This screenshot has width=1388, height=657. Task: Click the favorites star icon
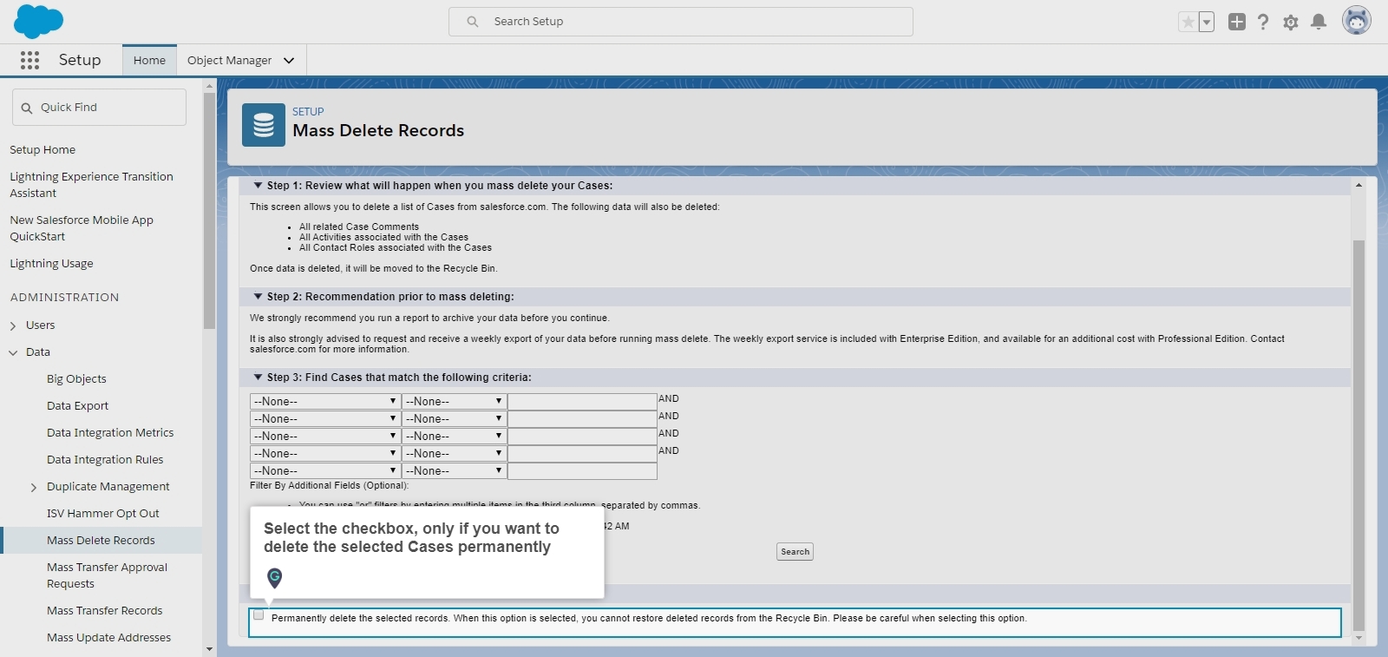(x=1188, y=22)
